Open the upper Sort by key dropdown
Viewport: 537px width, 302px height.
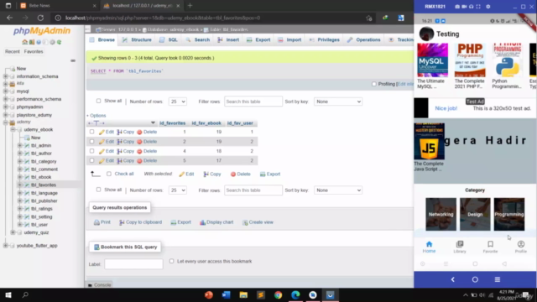pos(338,102)
